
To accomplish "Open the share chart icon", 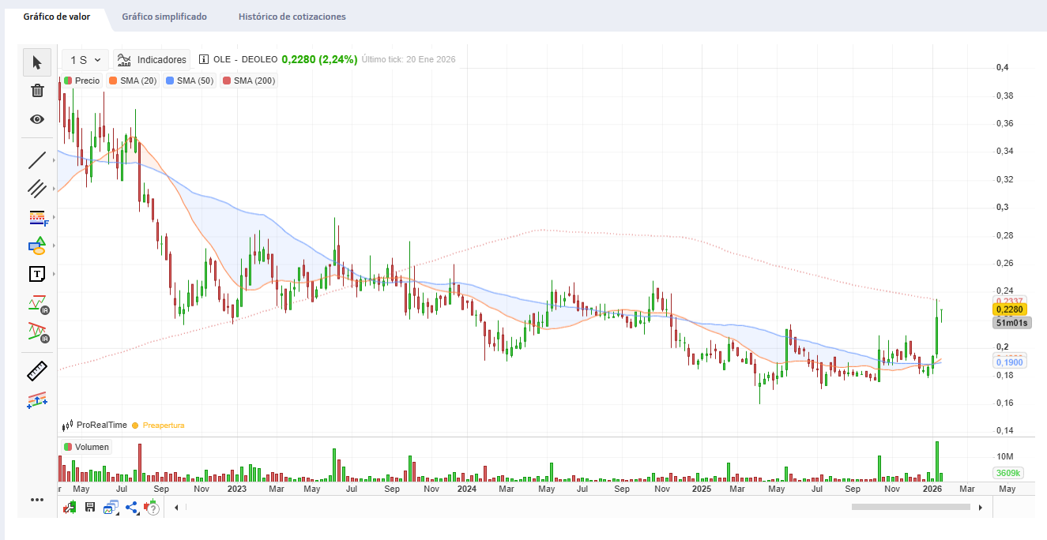I will click(131, 508).
